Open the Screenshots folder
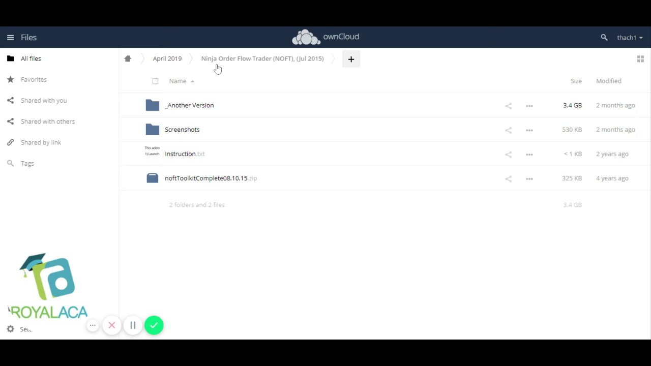 click(182, 130)
